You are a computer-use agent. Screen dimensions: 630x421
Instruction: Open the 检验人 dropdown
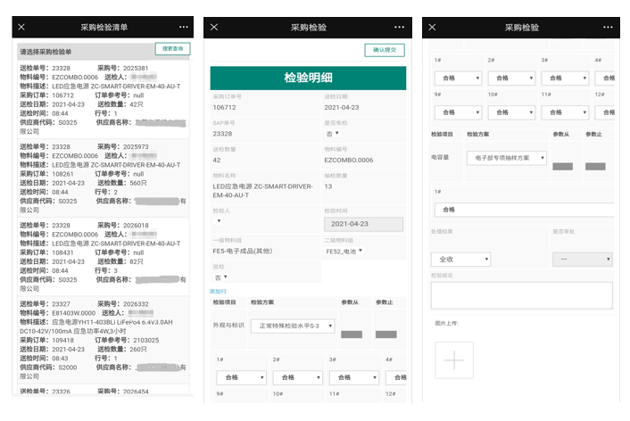[219, 220]
